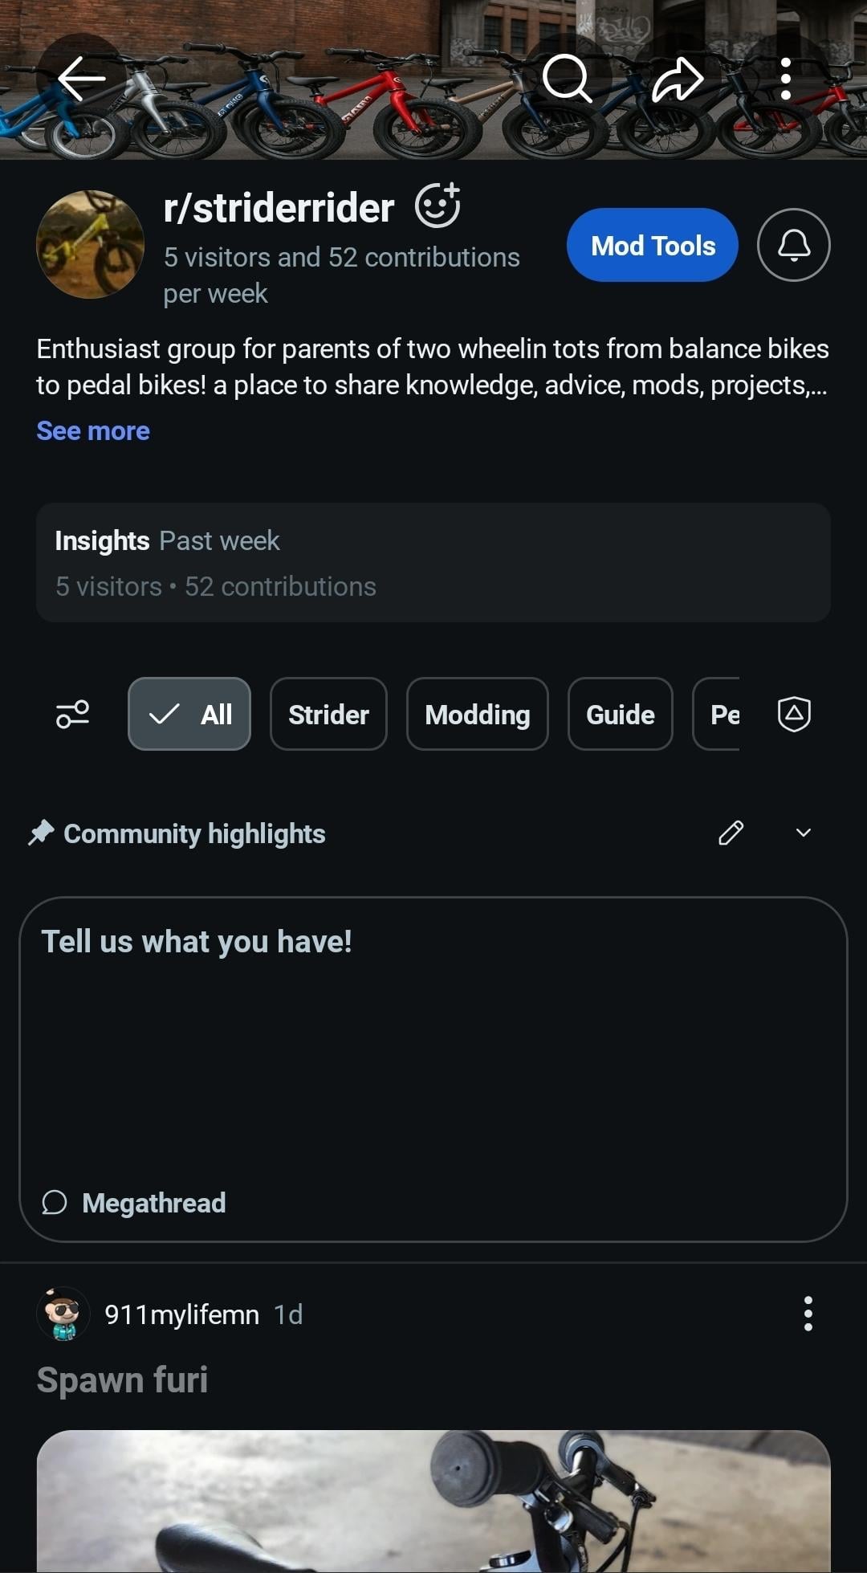Tap the community status emoji icon
867x1573 pixels.
(438, 206)
